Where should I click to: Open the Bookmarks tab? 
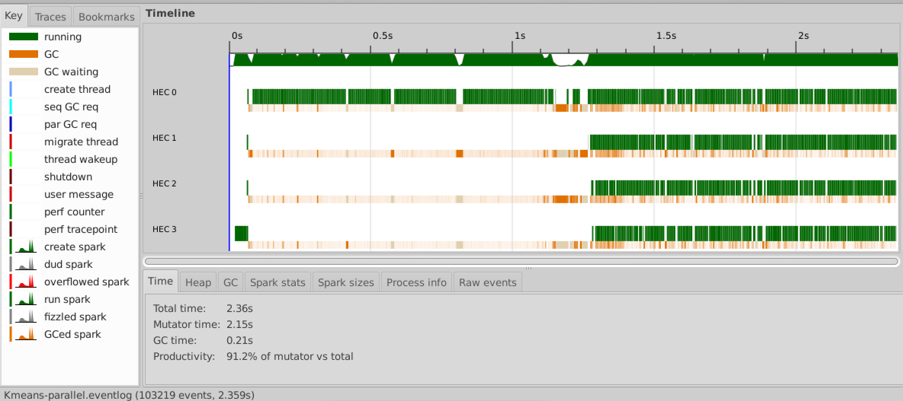(x=106, y=17)
